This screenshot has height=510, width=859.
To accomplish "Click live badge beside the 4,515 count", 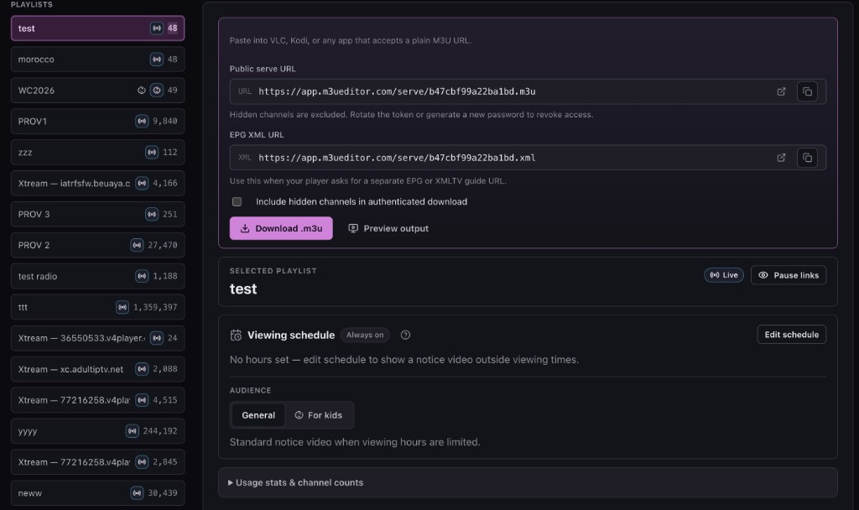I will (x=142, y=400).
